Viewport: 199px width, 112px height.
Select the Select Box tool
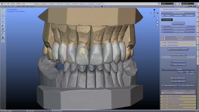click(x=3, y=10)
